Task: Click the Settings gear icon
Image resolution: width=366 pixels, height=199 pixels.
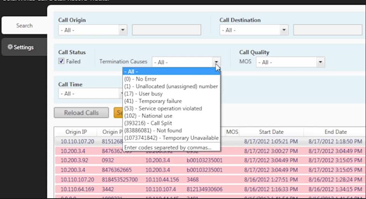Action: [10, 47]
